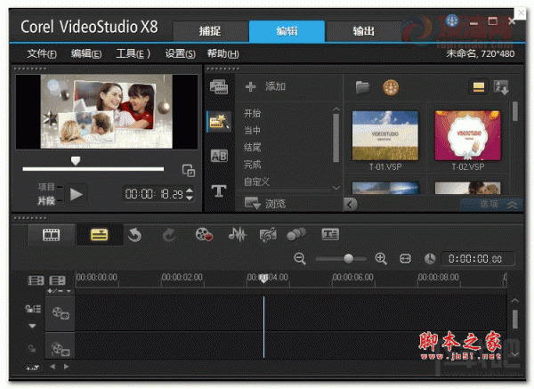The width and height of the screenshot is (534, 389).
Task: Open the Auto Music tool
Action: pyautogui.click(x=268, y=235)
